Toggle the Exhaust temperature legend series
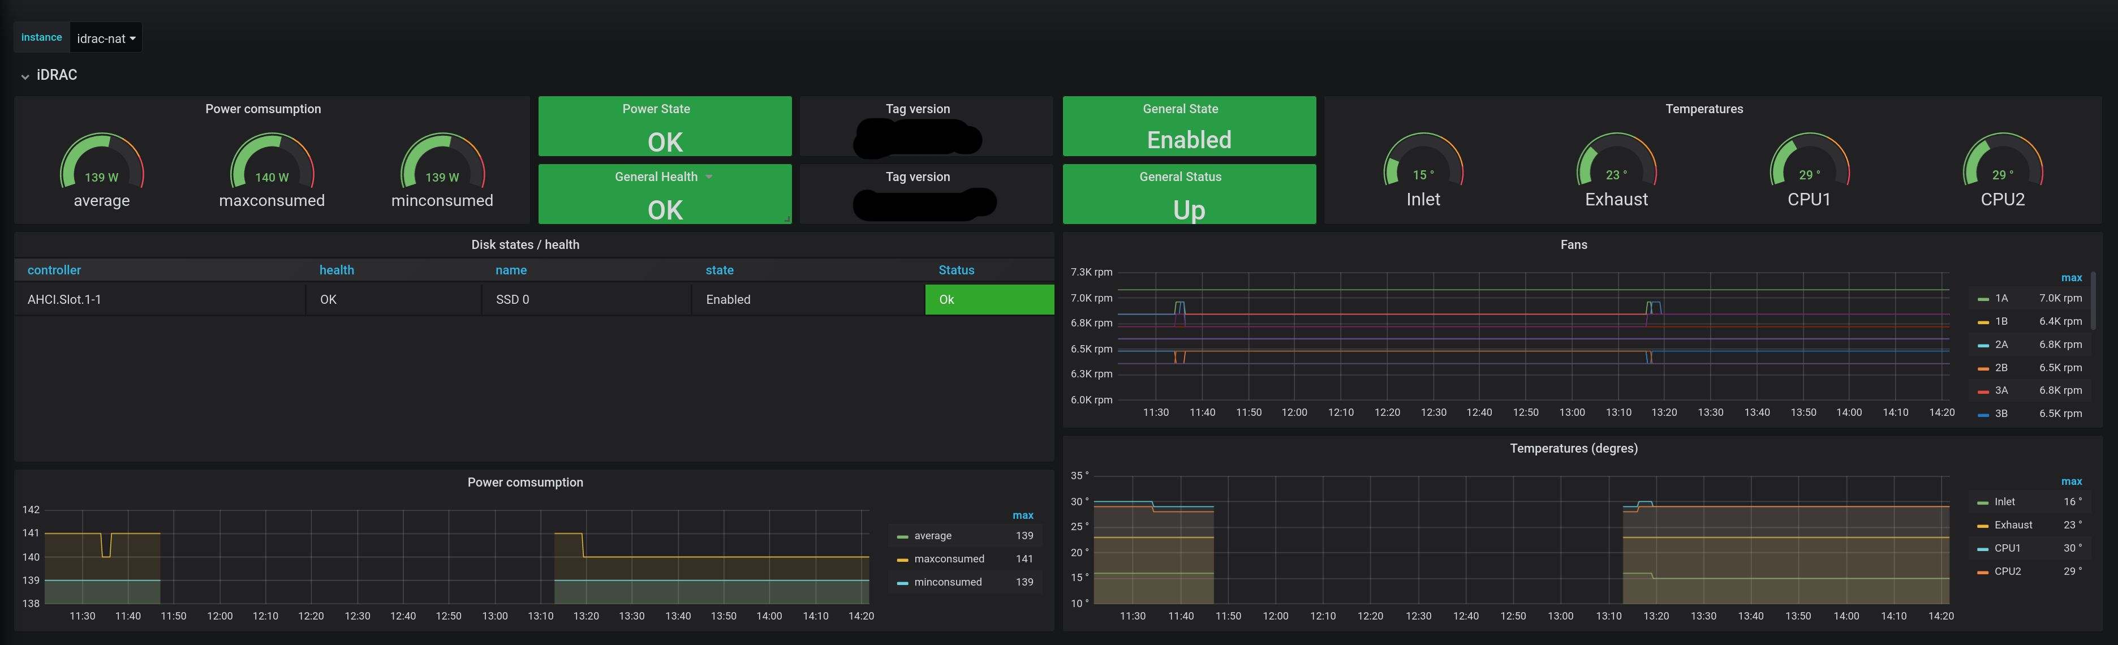2118x645 pixels. click(x=2012, y=525)
